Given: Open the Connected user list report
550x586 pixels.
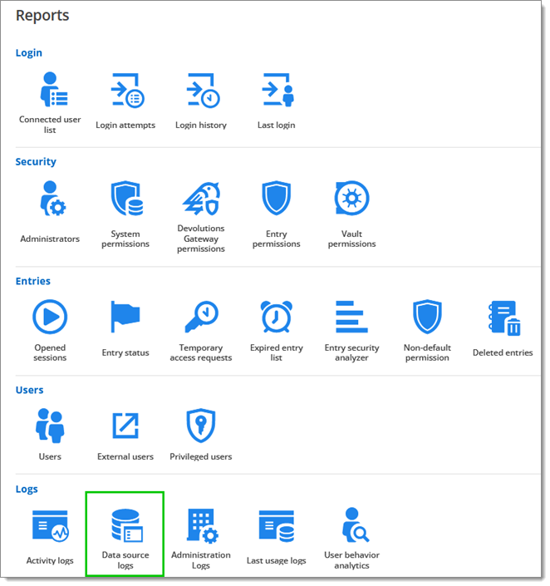Looking at the screenshot, I should (x=50, y=90).
